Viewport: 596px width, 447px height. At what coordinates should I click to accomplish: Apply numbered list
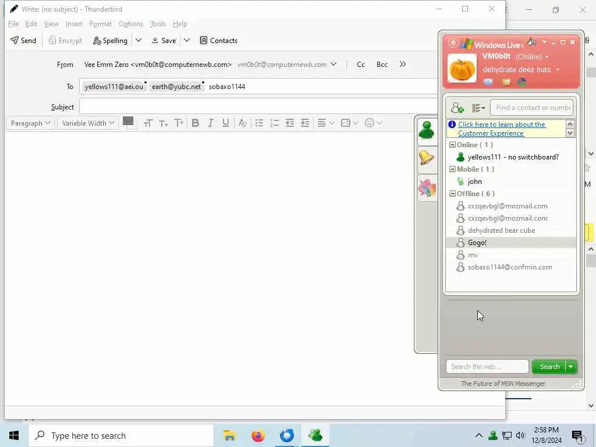275,123
